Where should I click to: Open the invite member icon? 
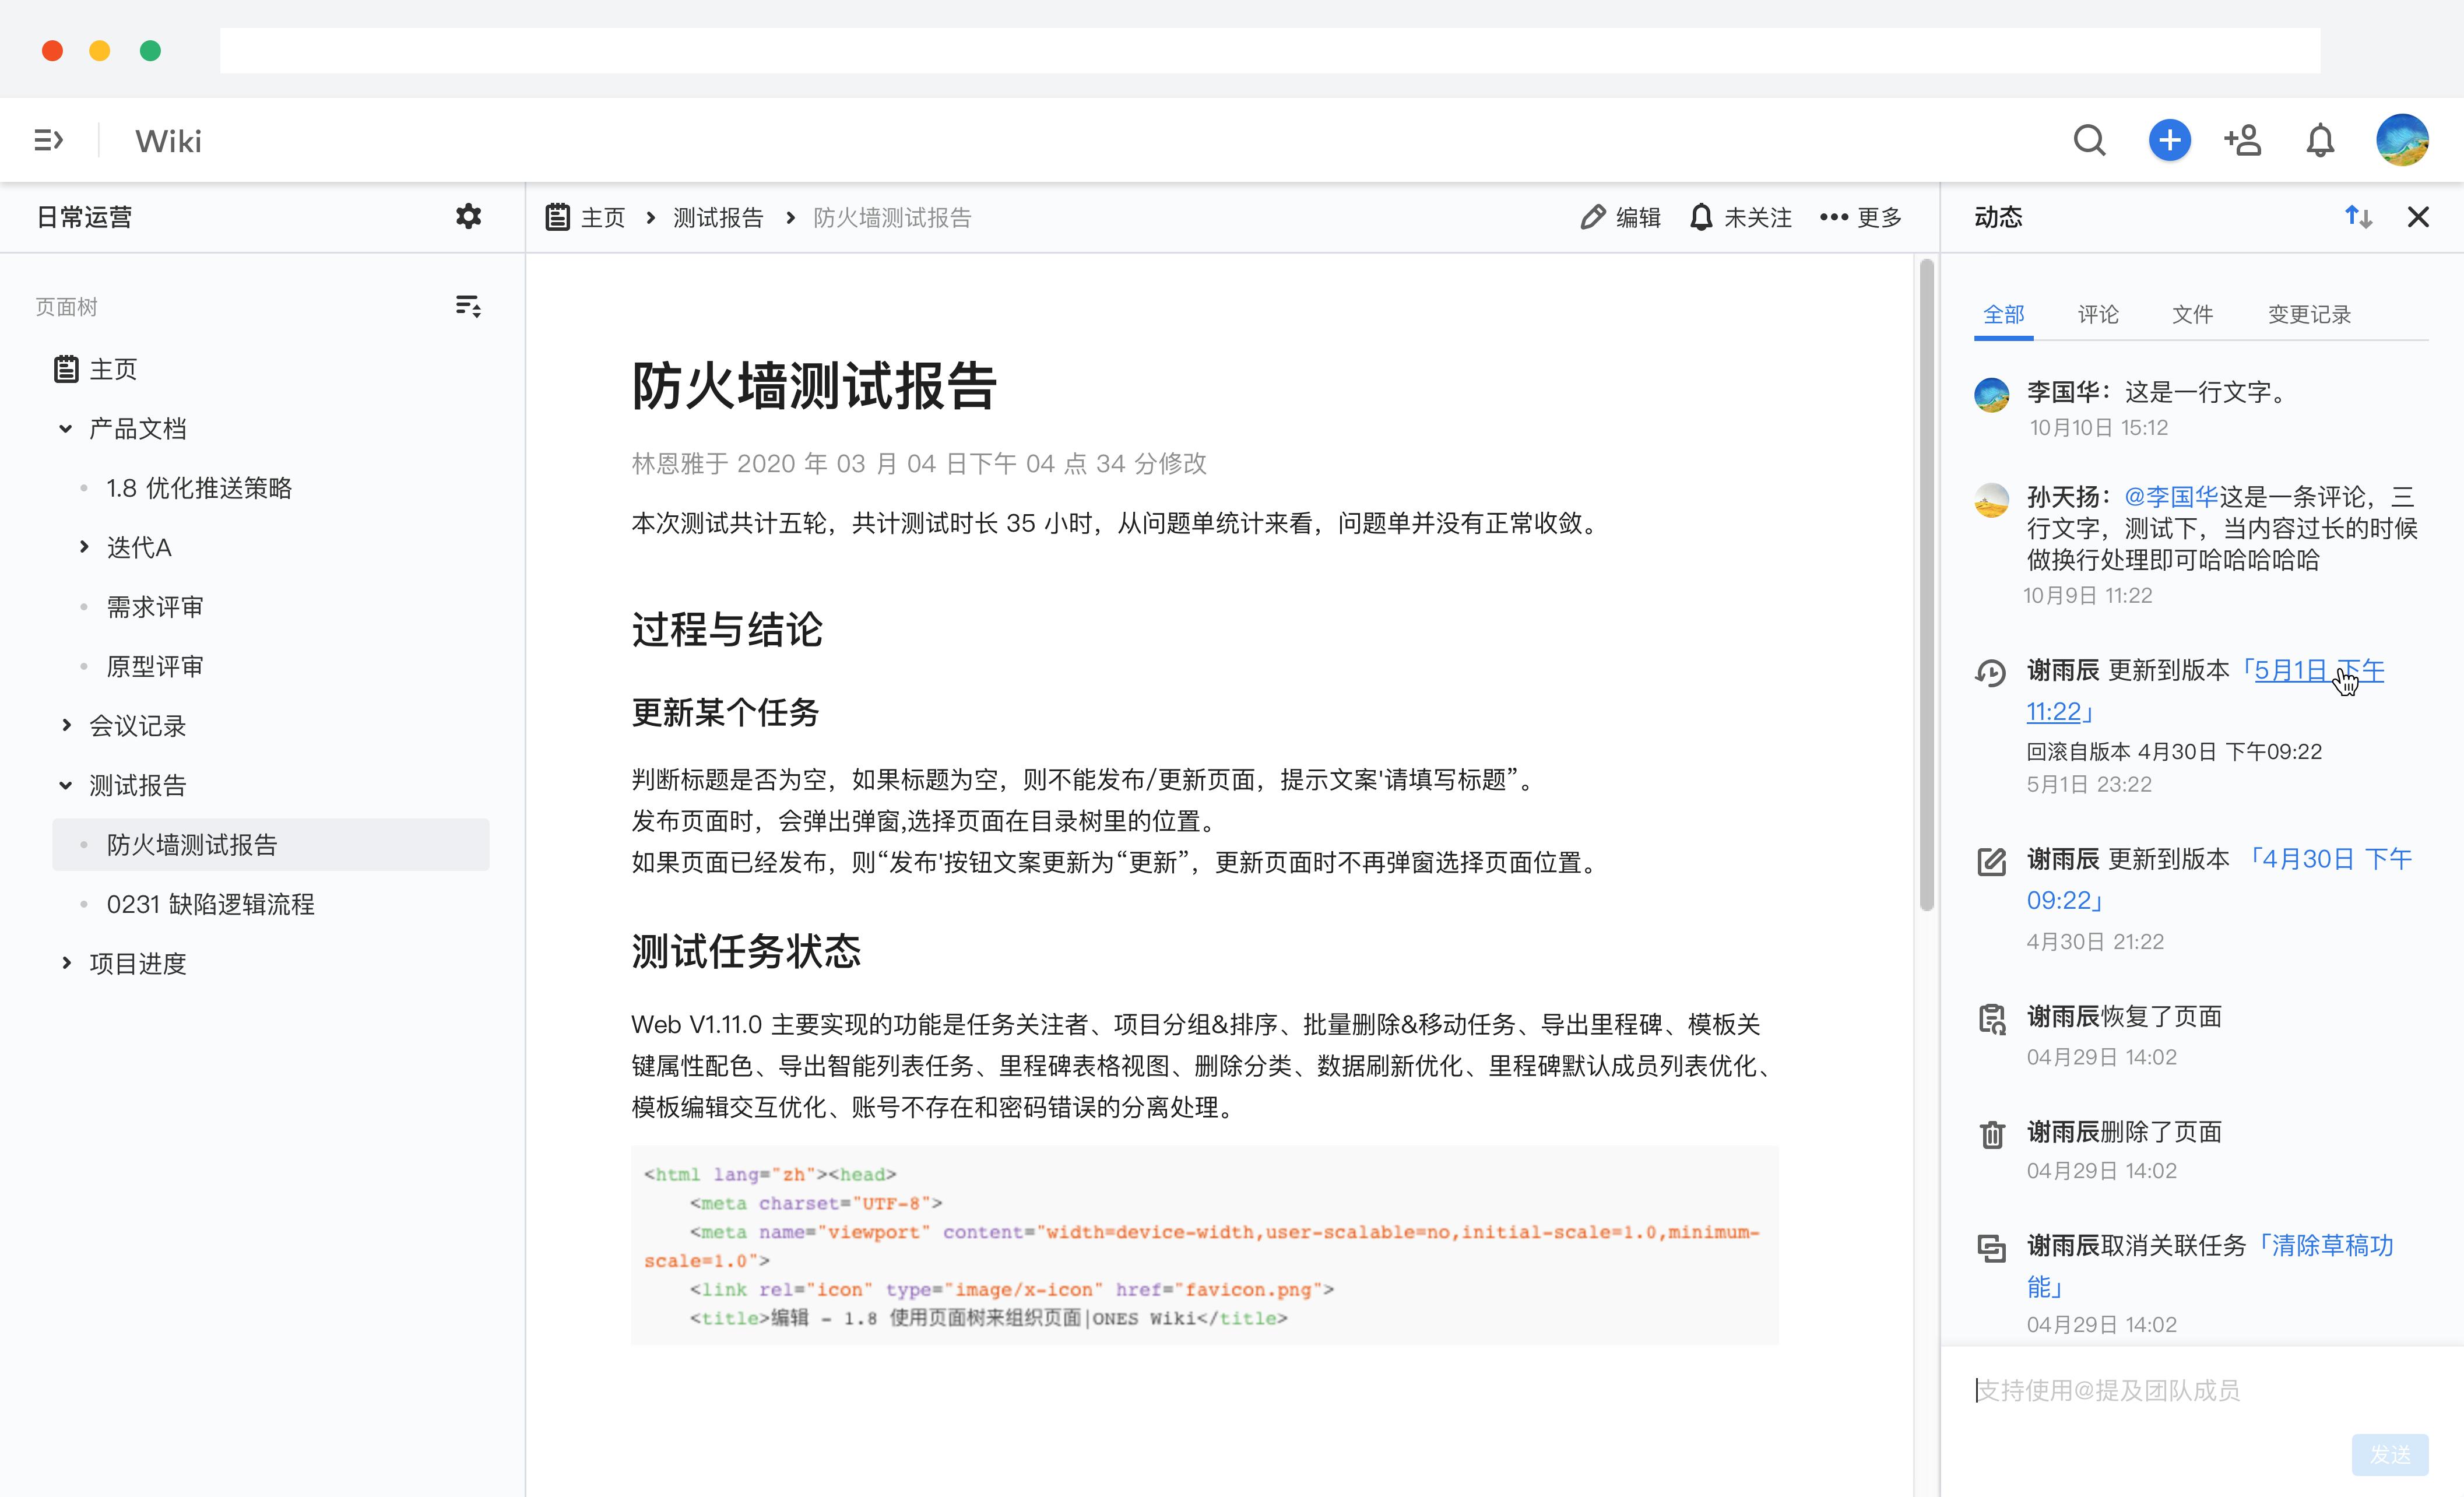point(2243,141)
